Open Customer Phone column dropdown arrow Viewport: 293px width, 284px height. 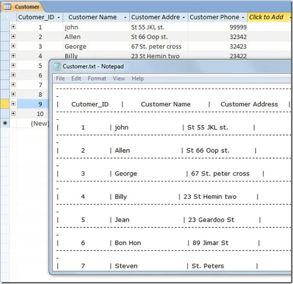pos(243,17)
